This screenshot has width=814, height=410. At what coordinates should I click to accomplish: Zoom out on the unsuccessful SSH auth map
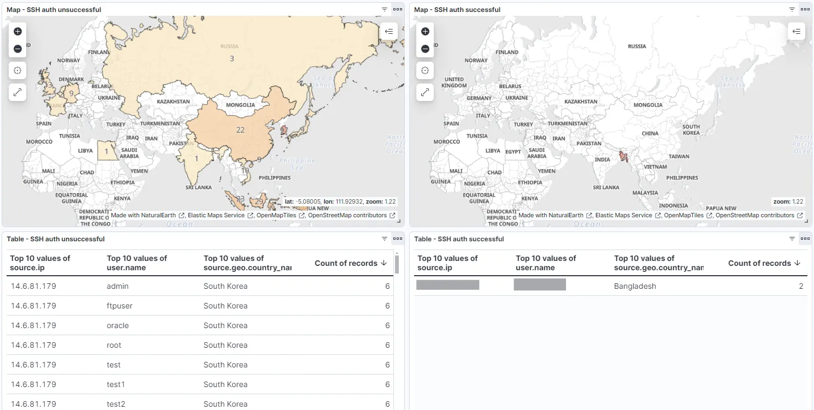[x=17, y=49]
